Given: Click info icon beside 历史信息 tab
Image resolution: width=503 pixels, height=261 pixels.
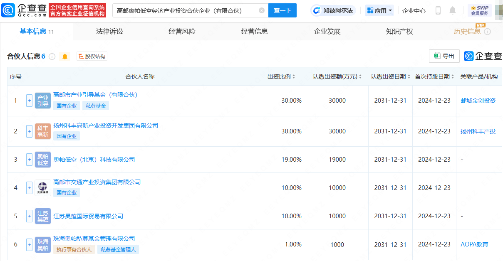Looking at the screenshot, I should (487, 32).
